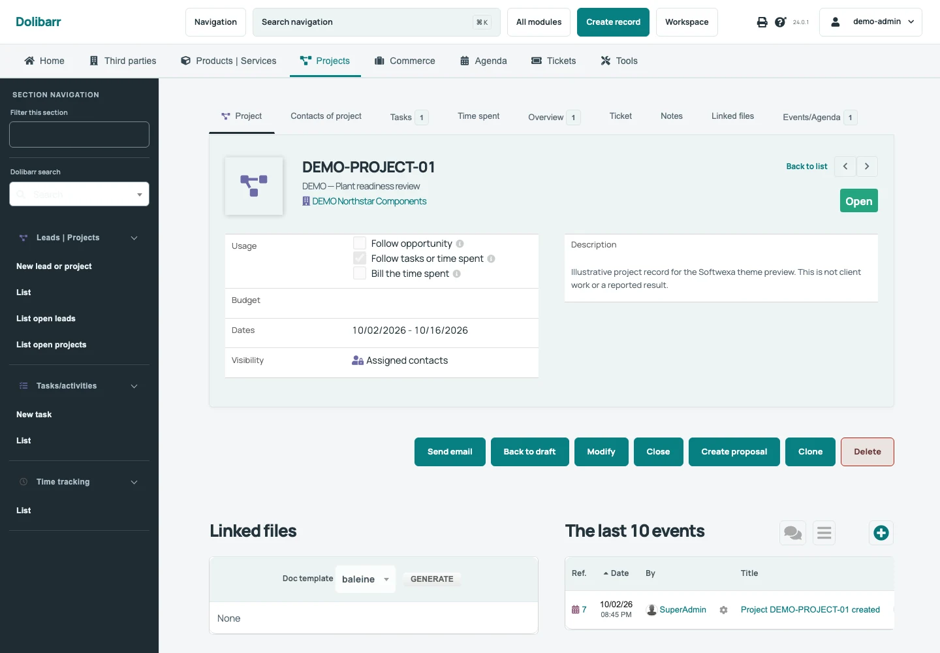The height and width of the screenshot is (653, 940).
Task: Open the events conversation view icon
Action: click(793, 533)
